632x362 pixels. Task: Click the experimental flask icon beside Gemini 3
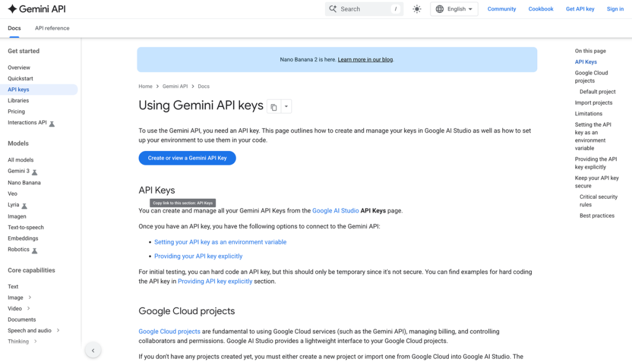tap(35, 172)
